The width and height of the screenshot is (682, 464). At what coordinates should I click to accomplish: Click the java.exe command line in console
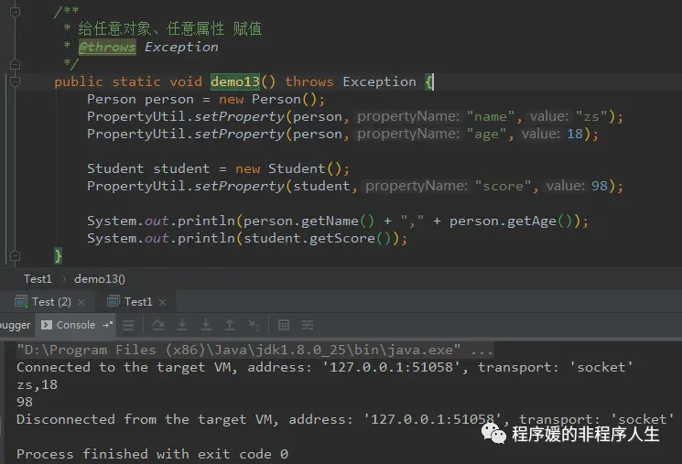coord(254,350)
